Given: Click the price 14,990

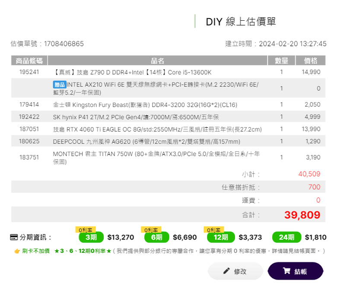Looking at the screenshot, I should (x=311, y=72).
